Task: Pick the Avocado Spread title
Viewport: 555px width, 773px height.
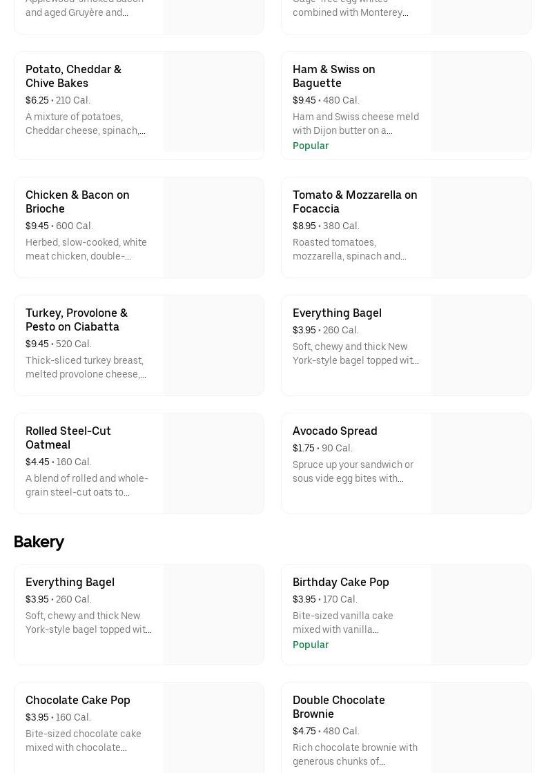Action: pyautogui.click(x=335, y=431)
